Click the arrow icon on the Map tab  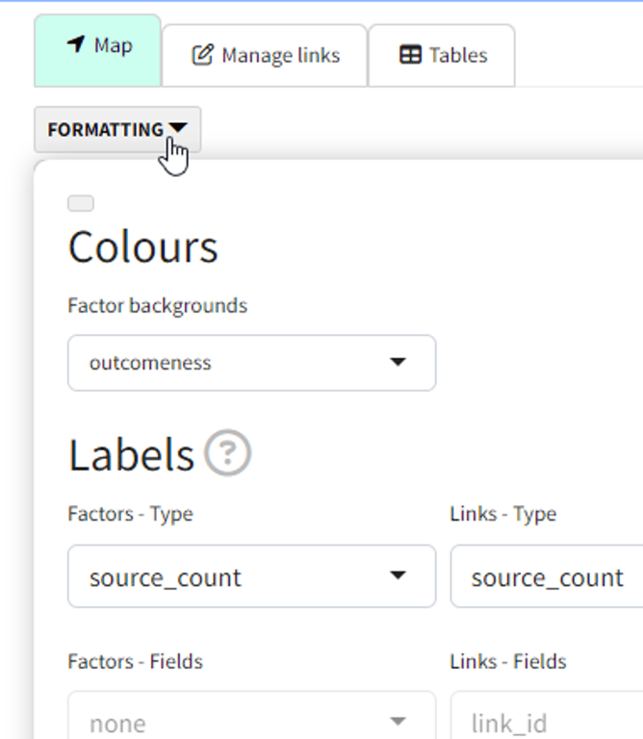pyautogui.click(x=77, y=45)
